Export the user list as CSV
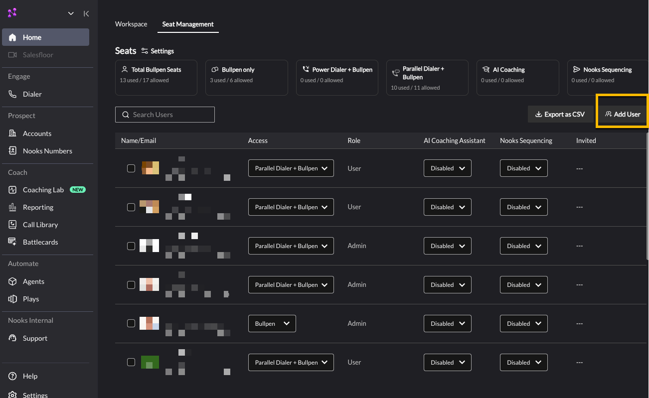 point(560,115)
